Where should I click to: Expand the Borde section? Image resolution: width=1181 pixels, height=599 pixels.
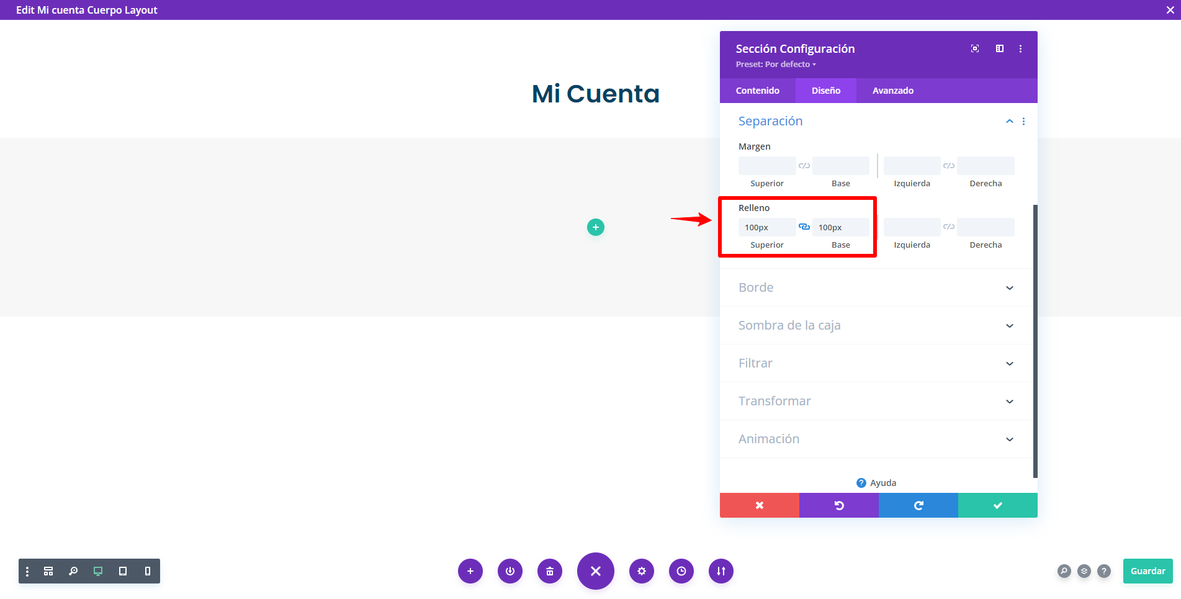(876, 287)
